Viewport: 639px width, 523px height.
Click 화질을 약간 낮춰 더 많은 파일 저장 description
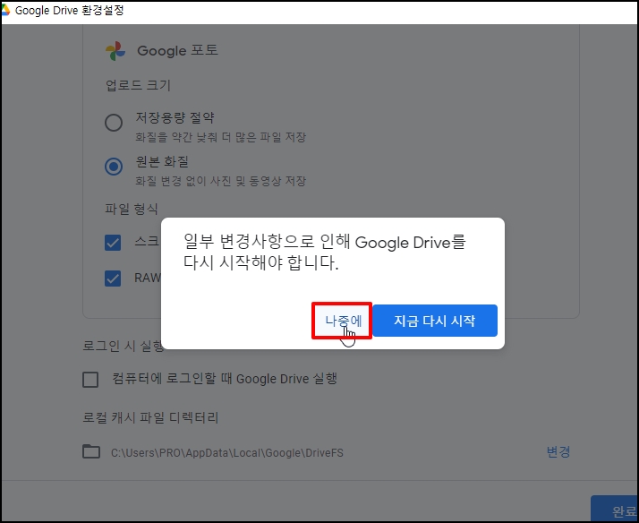[x=220, y=137]
